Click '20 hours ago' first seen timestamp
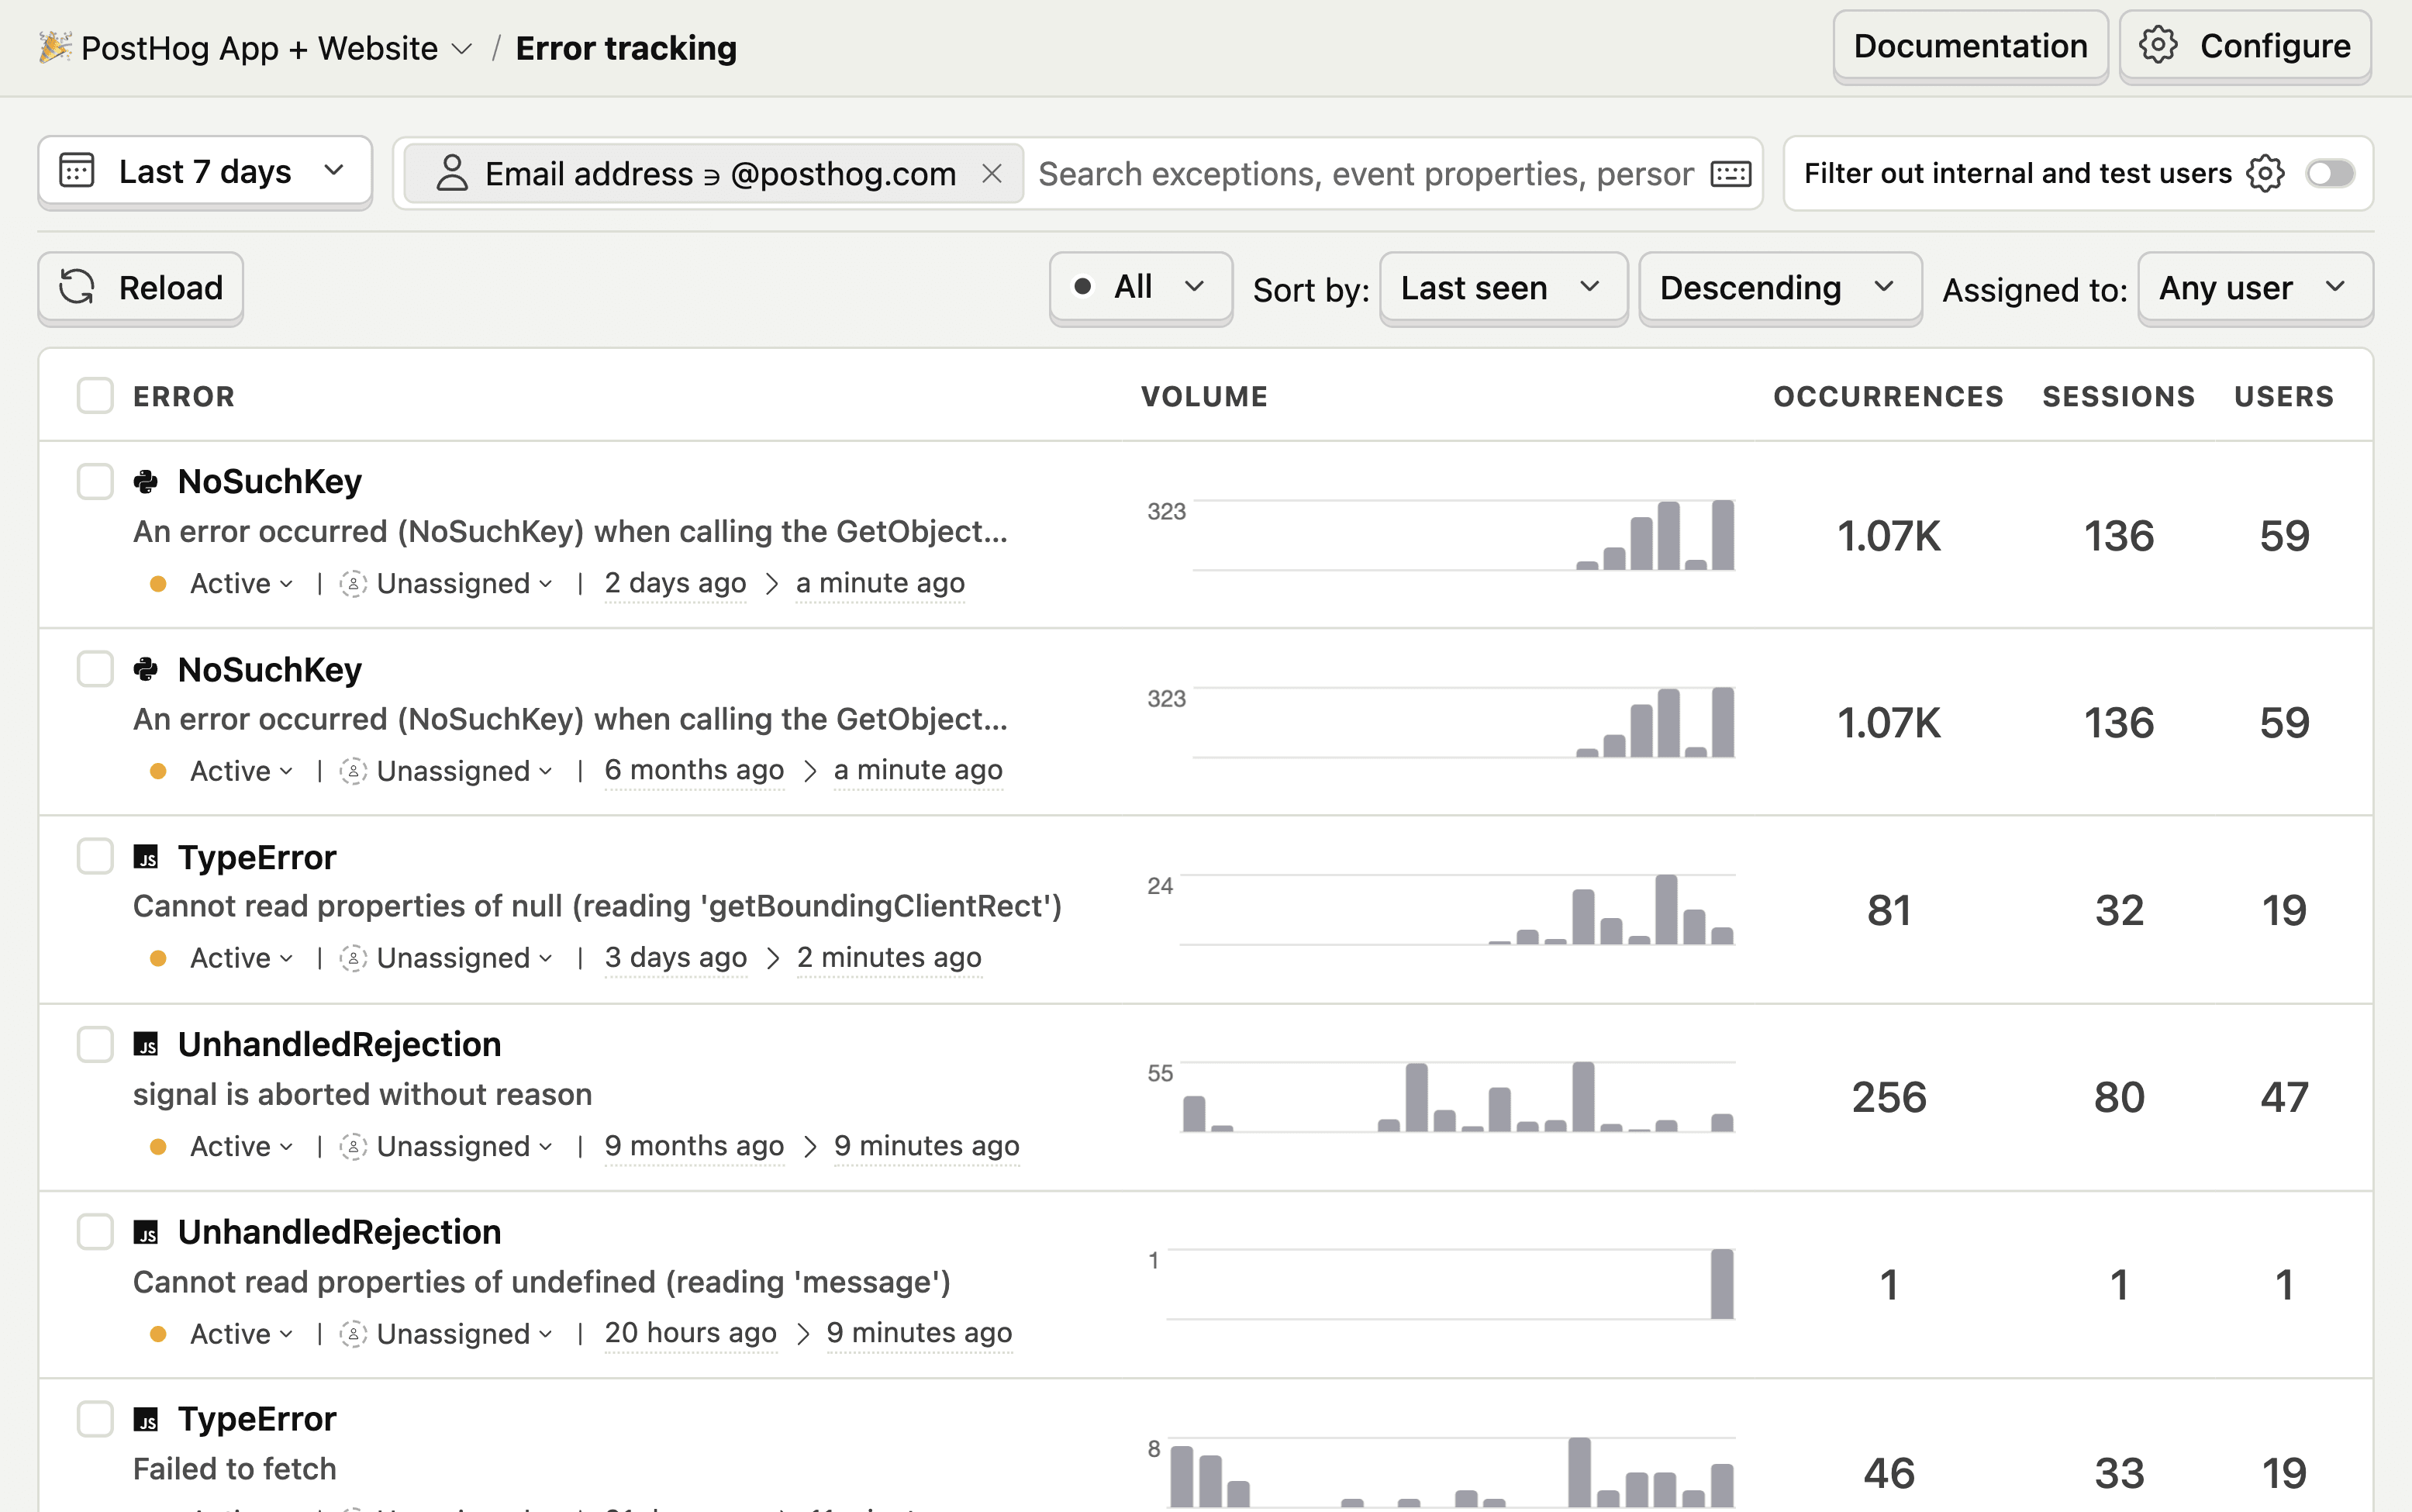The width and height of the screenshot is (2412, 1512). click(691, 1333)
